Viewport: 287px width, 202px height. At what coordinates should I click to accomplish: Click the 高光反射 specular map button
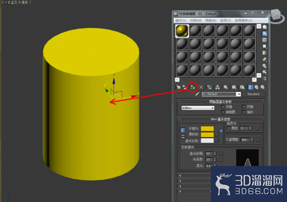[217, 140]
